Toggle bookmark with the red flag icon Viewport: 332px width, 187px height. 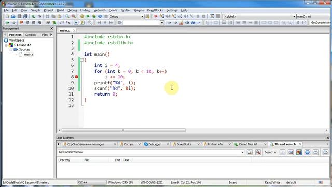21,22
